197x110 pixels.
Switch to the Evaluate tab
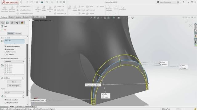26,17
